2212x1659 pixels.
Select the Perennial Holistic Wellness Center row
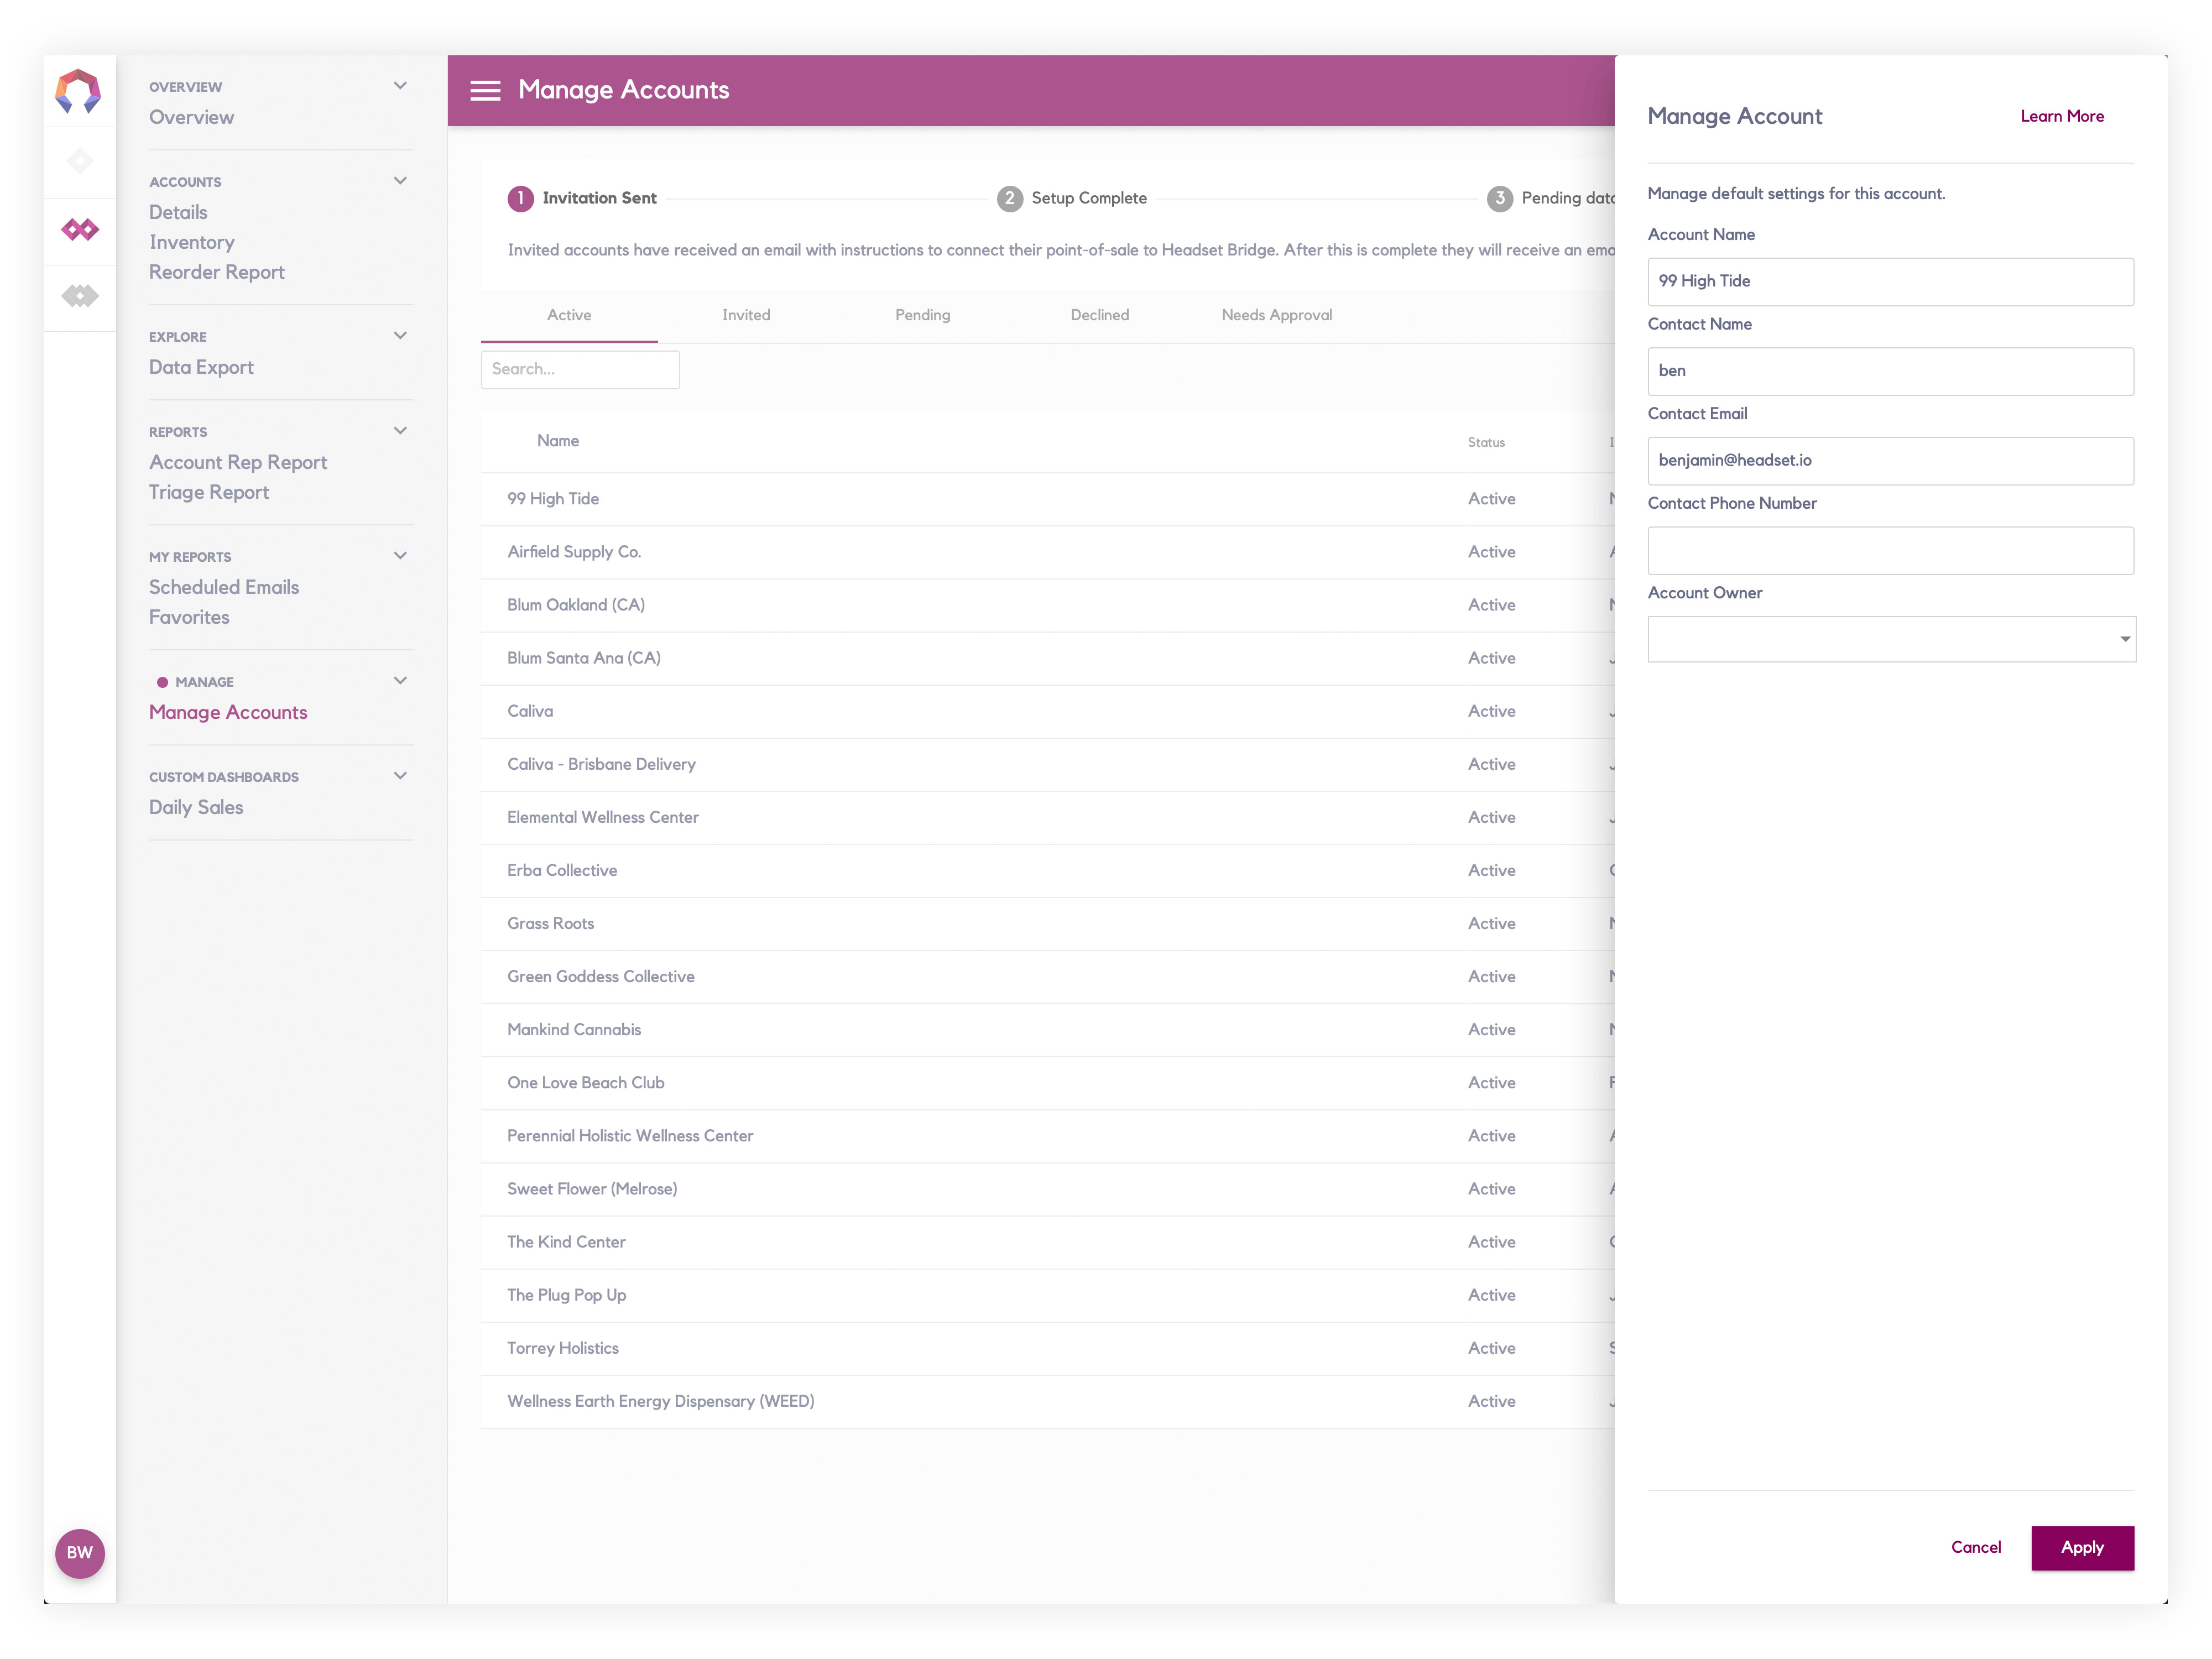pyautogui.click(x=1047, y=1135)
